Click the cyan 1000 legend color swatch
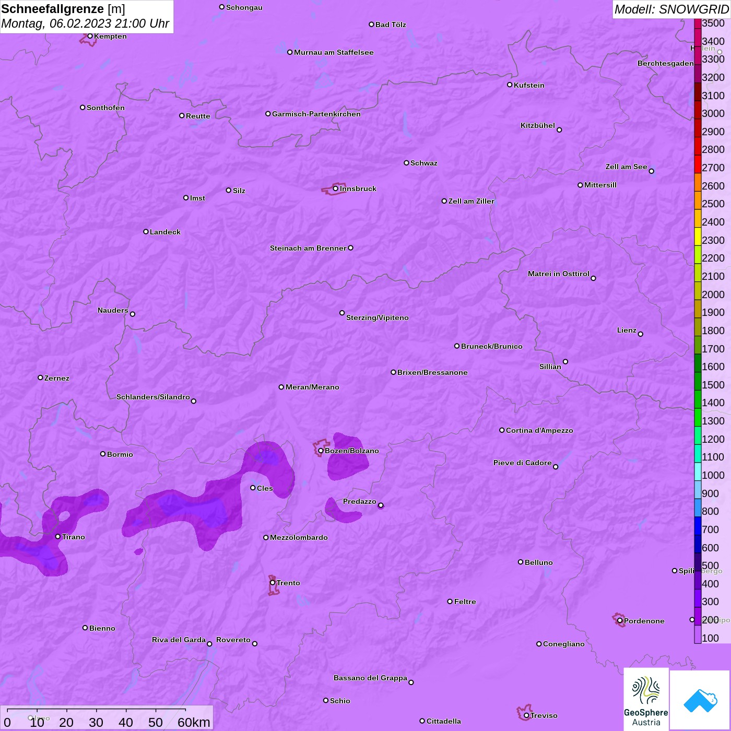 [698, 471]
